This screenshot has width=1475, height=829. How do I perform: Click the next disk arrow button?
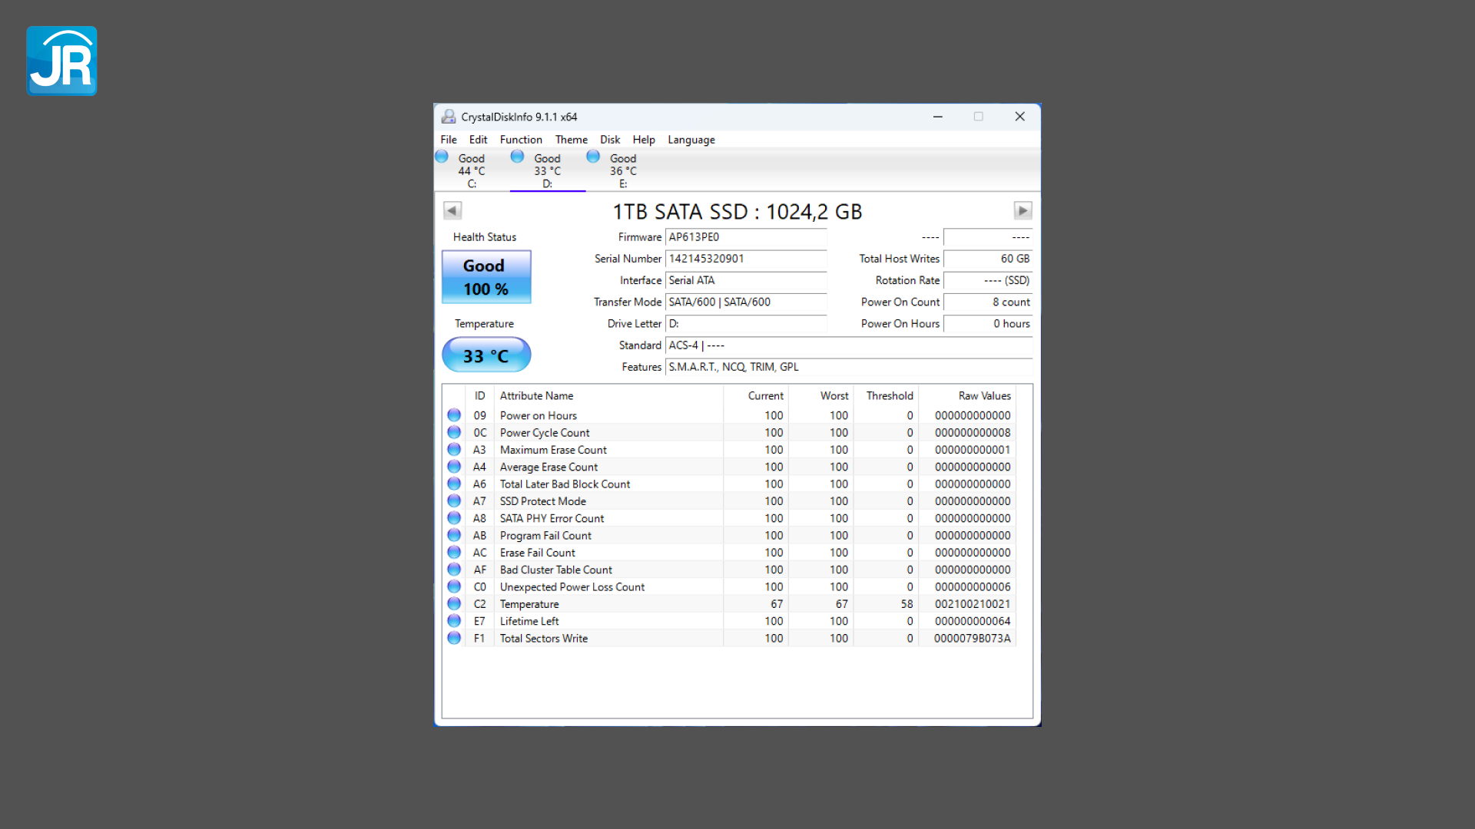click(x=1023, y=210)
